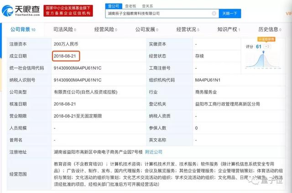Viewport: 292px width, 193px height.
Task: Select the 查老板 search tab
Action: click(130, 6)
